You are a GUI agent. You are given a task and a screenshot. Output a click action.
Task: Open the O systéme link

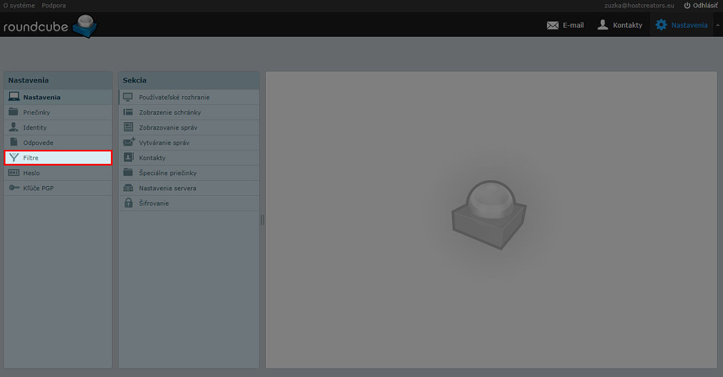[x=19, y=5]
